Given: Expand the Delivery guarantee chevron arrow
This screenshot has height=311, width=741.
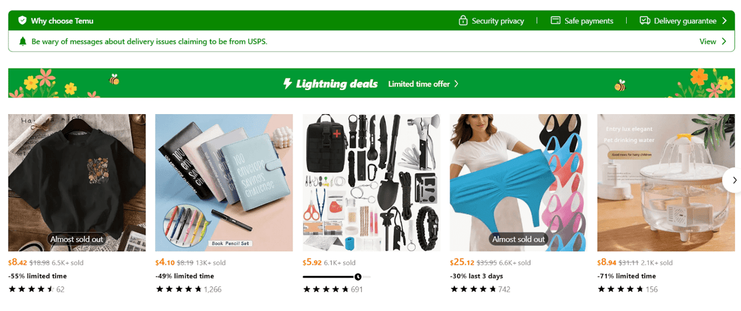Looking at the screenshot, I should click(724, 20).
